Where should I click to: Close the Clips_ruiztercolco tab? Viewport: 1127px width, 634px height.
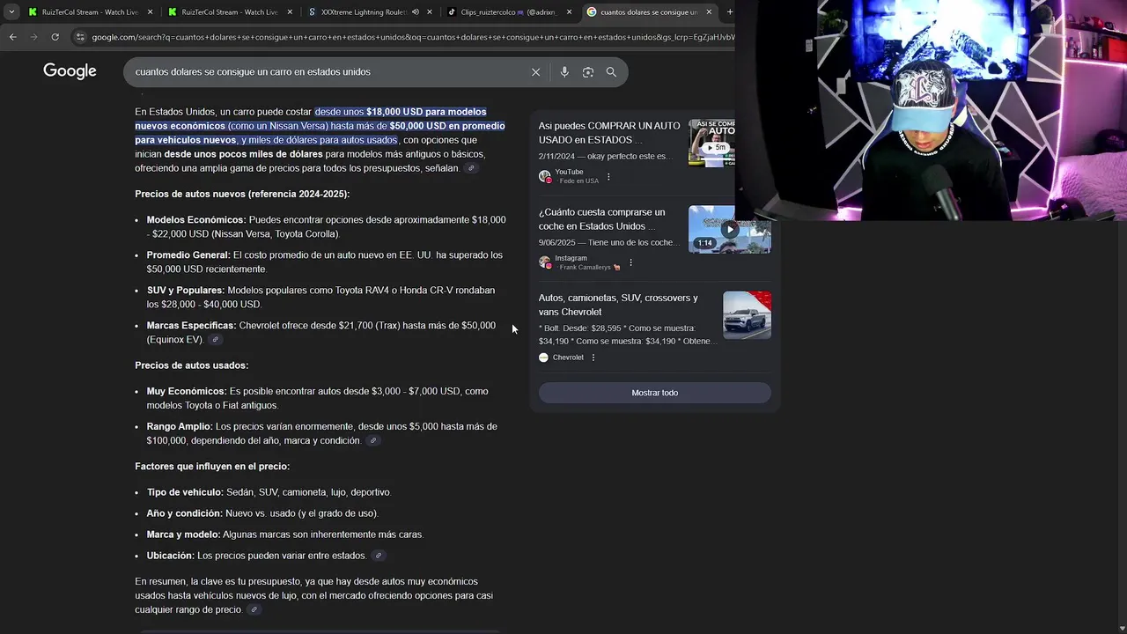click(569, 12)
